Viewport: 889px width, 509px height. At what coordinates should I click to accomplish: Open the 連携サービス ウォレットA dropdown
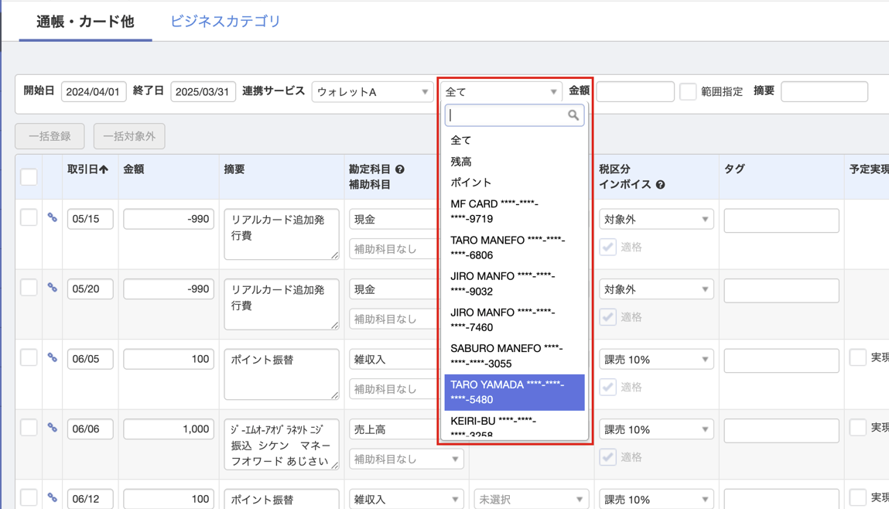click(372, 92)
